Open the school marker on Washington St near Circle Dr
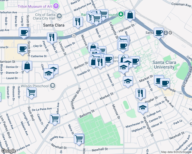 143,108
